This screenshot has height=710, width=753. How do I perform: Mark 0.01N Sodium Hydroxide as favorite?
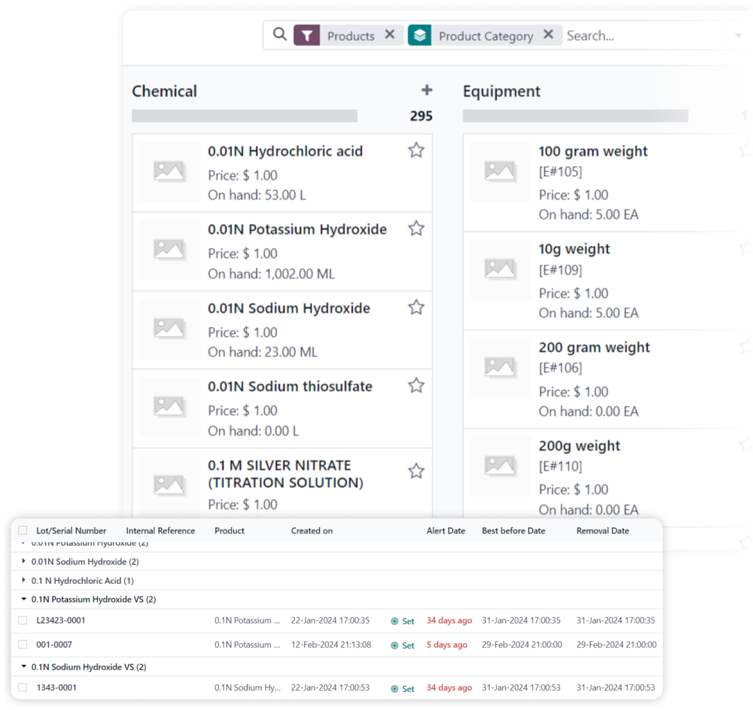coord(416,307)
